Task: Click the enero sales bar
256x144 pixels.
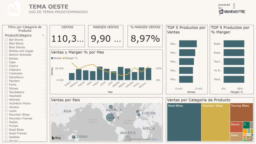Action: click(72, 76)
